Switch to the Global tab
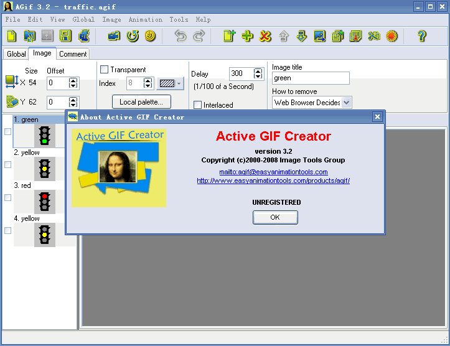The image size is (450, 346). tap(16, 54)
